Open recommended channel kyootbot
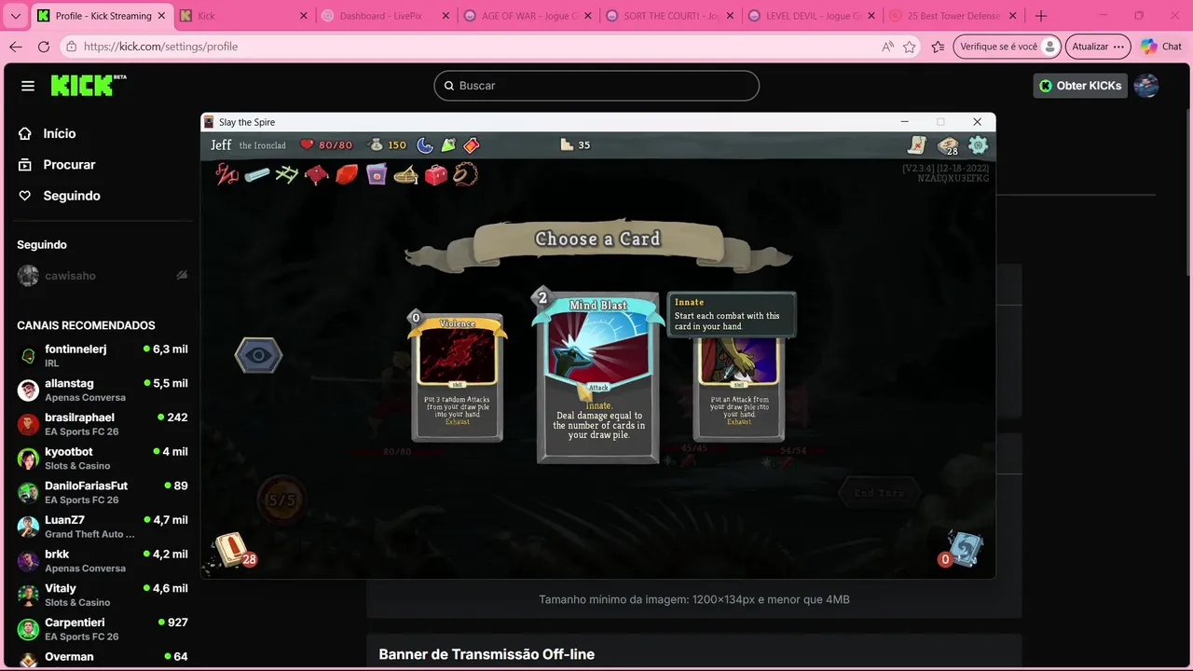The width and height of the screenshot is (1193, 671). 103,459
